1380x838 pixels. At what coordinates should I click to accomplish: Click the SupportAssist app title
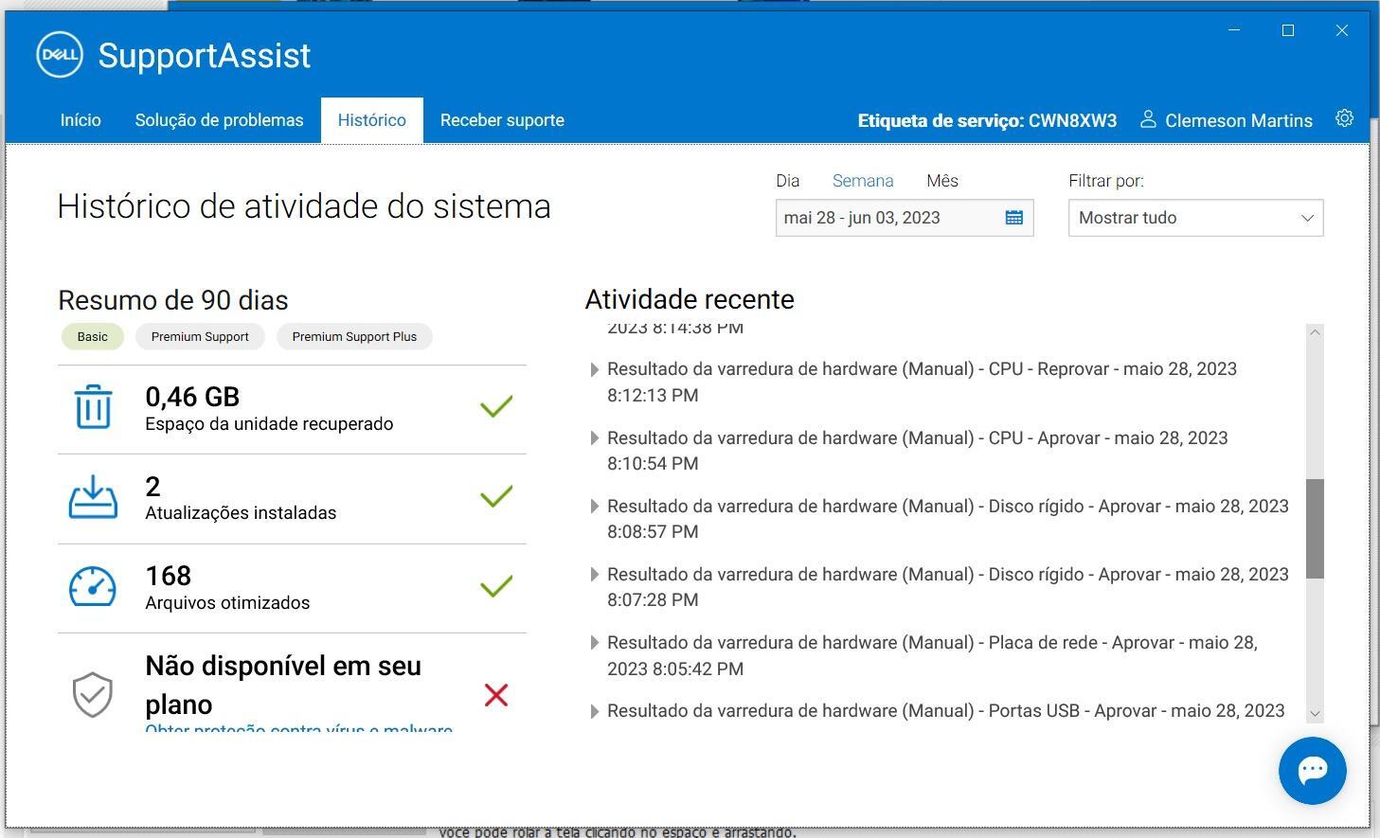point(205,55)
